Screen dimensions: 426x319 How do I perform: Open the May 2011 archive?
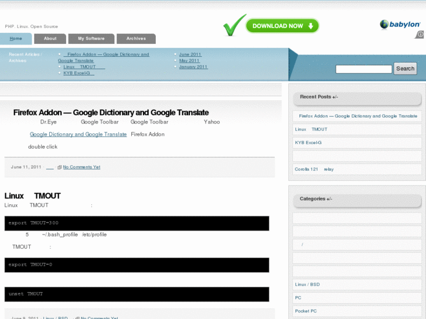coord(189,60)
